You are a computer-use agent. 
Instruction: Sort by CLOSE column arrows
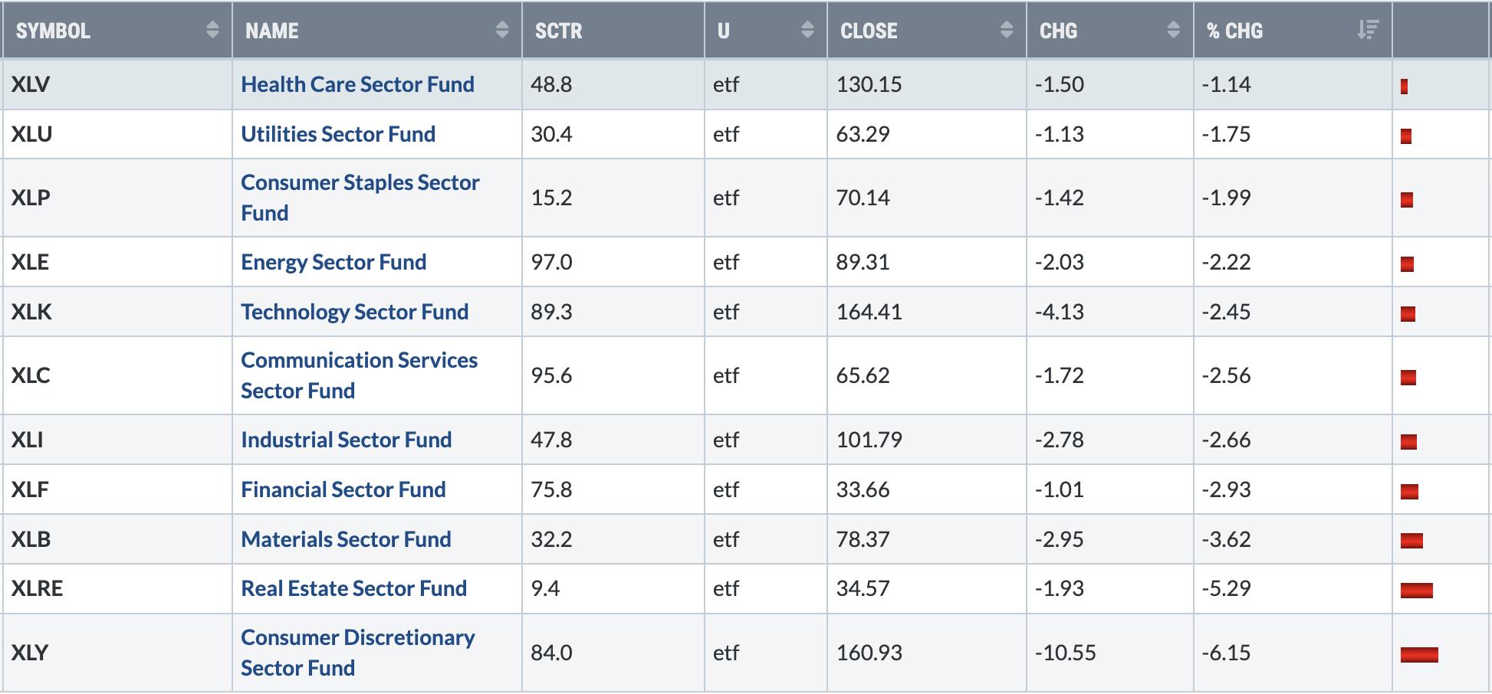coord(1007,30)
